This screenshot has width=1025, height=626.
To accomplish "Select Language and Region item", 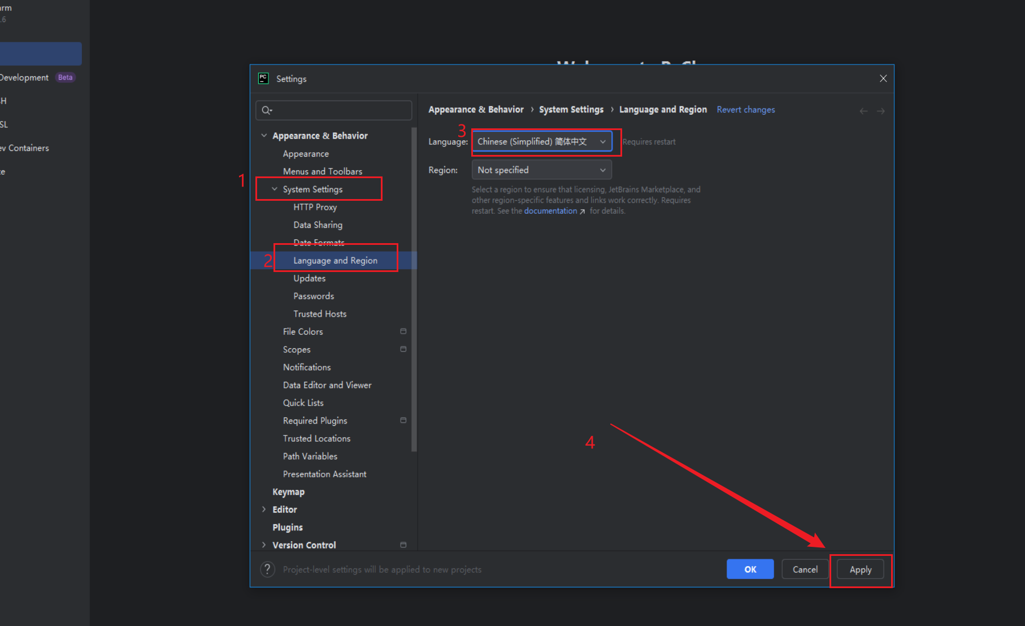I will point(335,261).
